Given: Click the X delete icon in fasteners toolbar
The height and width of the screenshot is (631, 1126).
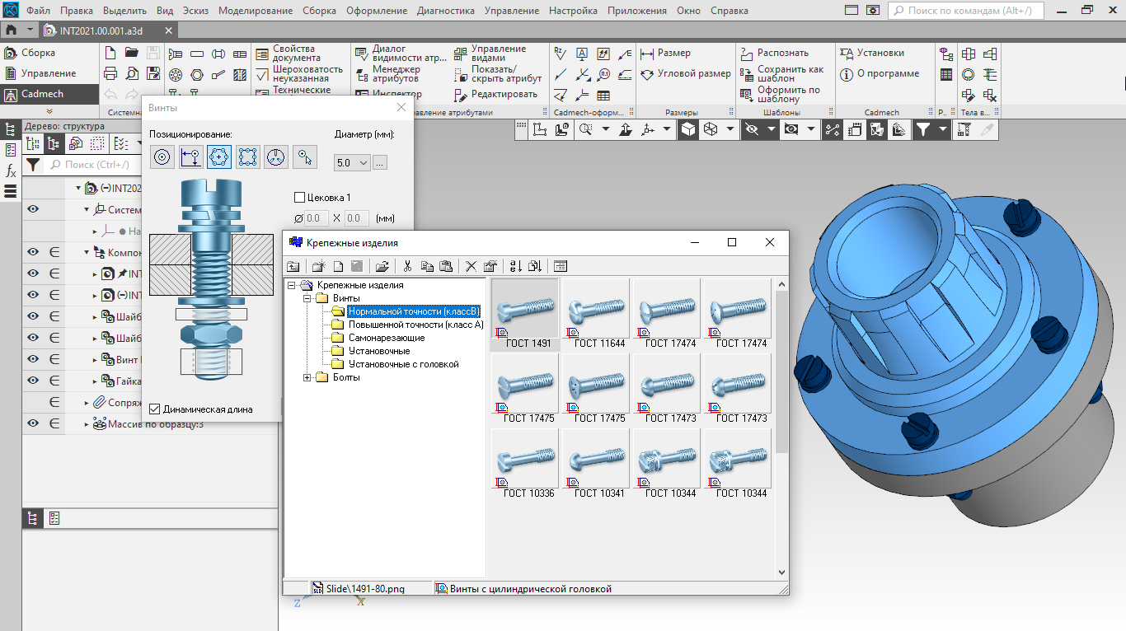Looking at the screenshot, I should click(x=471, y=266).
